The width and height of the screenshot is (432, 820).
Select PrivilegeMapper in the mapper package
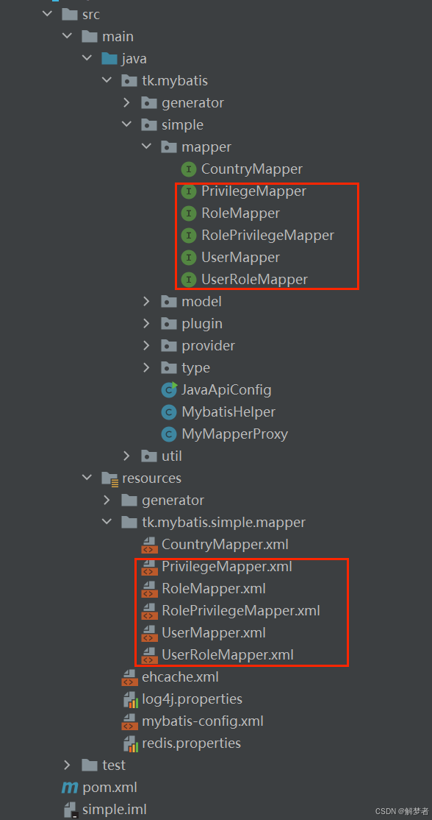pos(253,191)
